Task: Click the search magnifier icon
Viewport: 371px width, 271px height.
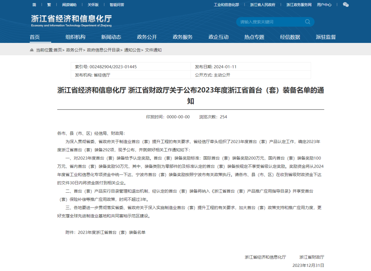Action: [x=307, y=22]
